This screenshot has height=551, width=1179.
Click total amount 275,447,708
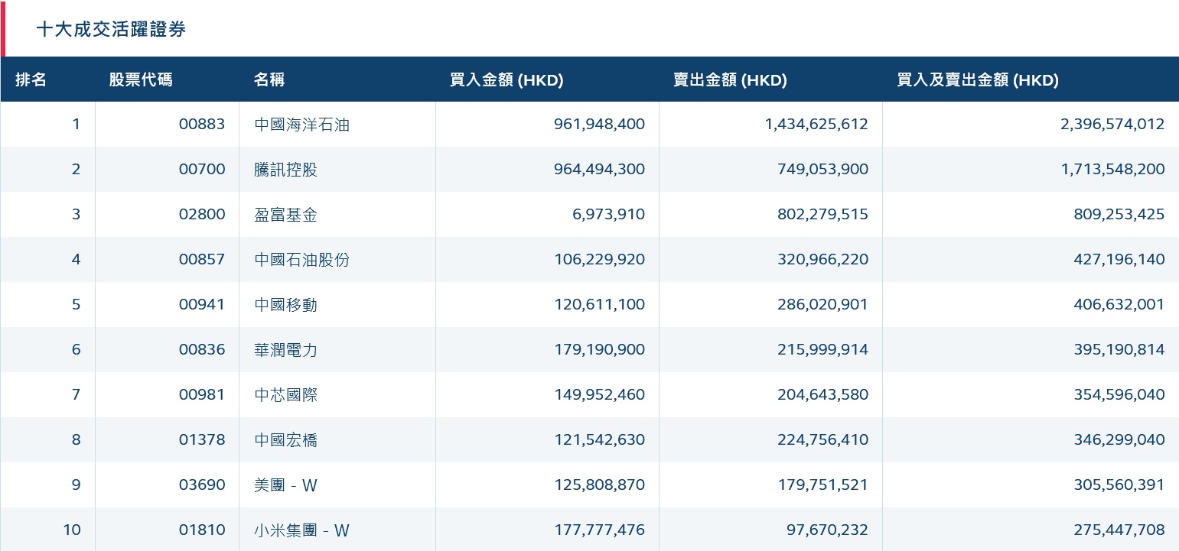coord(1119,530)
